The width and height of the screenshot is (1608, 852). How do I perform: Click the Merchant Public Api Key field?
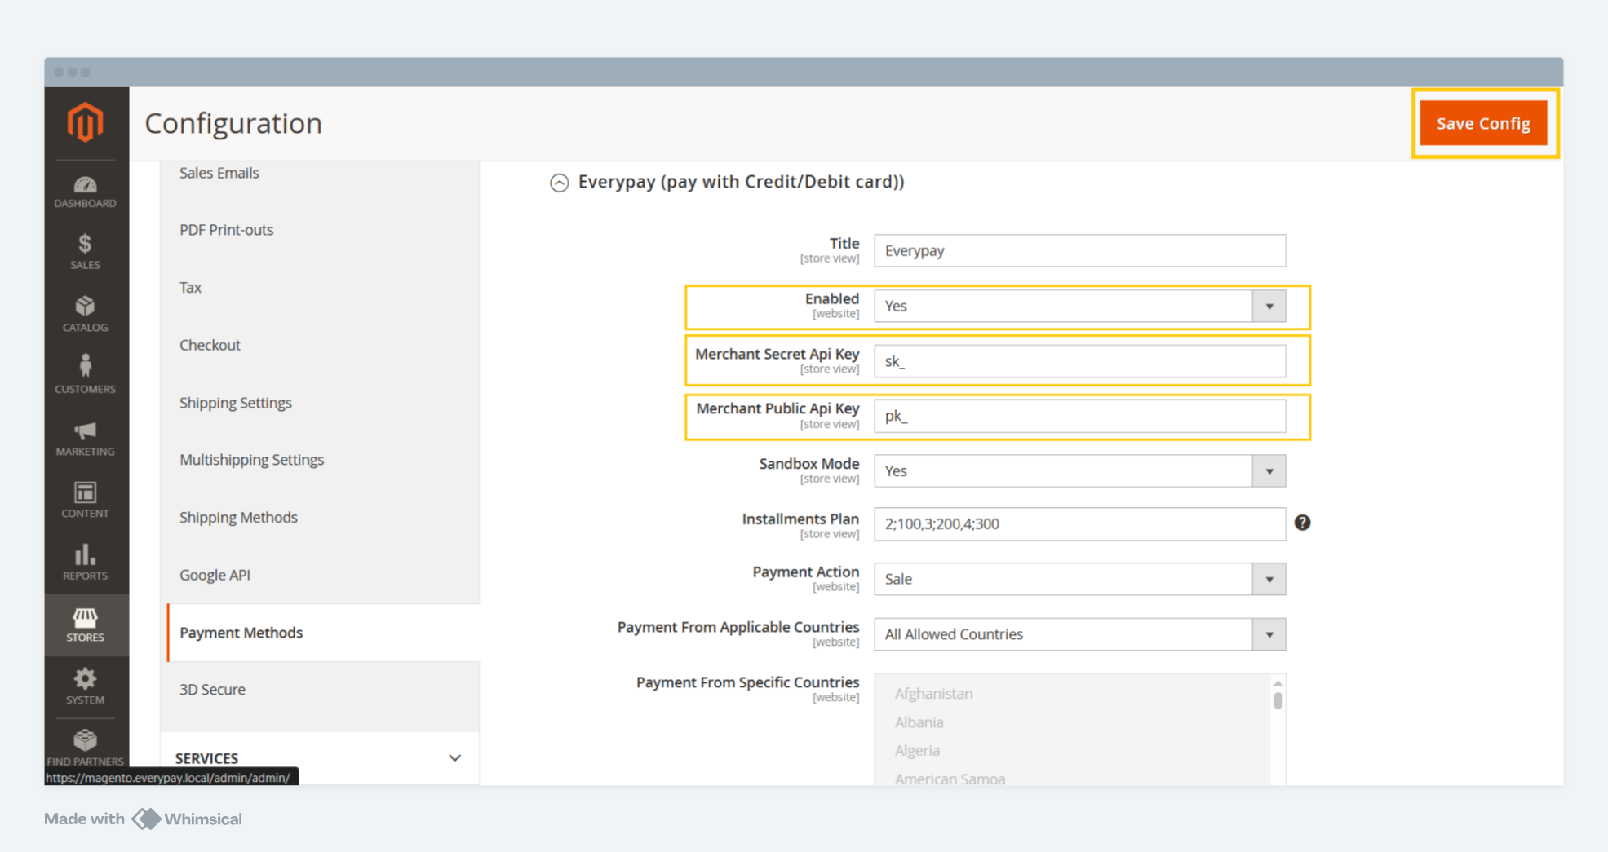tap(1079, 416)
